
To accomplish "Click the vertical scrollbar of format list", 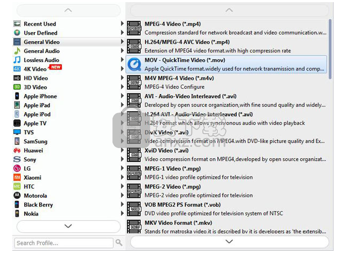I will (x=330, y=49).
